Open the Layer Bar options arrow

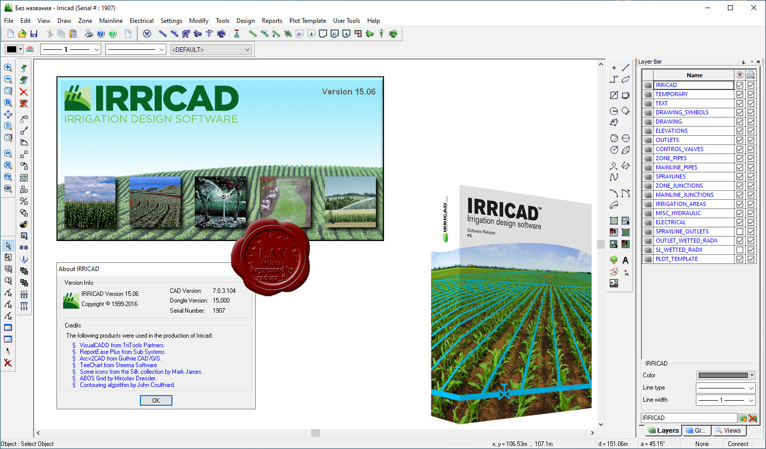point(752,62)
